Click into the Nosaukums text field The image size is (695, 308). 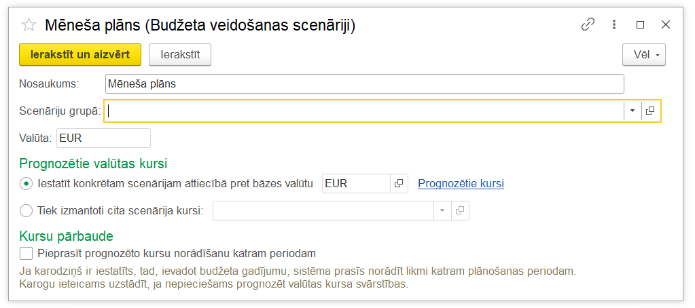[364, 83]
